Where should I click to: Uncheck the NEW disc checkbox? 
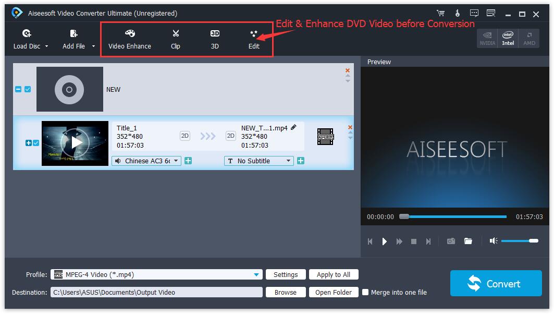[28, 89]
